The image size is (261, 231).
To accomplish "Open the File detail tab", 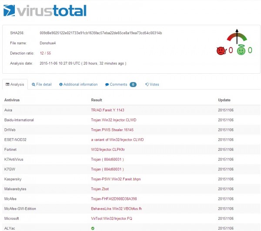I will pos(42,85).
